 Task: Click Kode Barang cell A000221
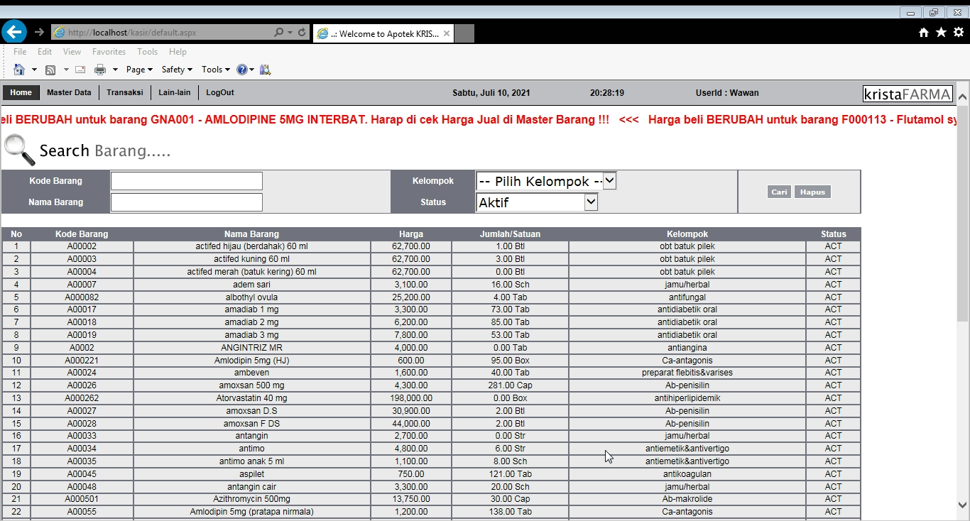[82, 361]
